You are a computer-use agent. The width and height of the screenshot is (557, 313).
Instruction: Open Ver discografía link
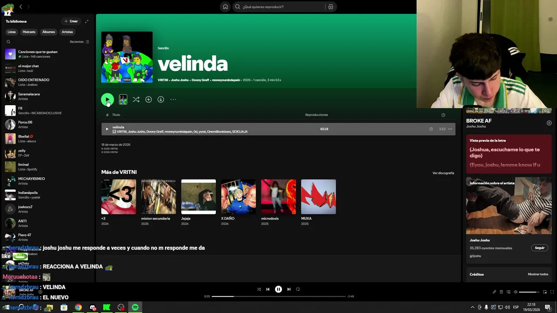coord(443,173)
